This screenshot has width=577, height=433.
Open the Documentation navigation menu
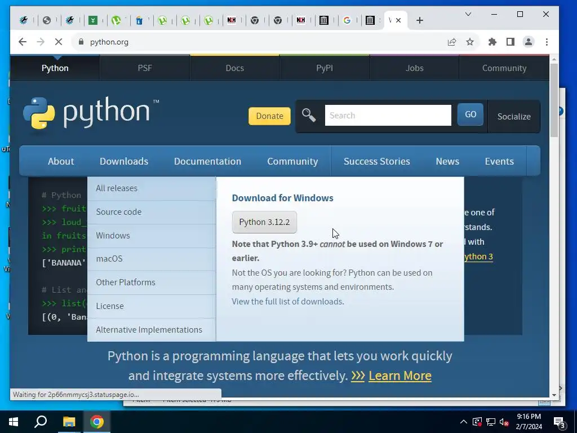pyautogui.click(x=207, y=161)
